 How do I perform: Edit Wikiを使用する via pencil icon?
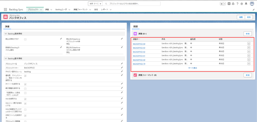(x=122, y=99)
